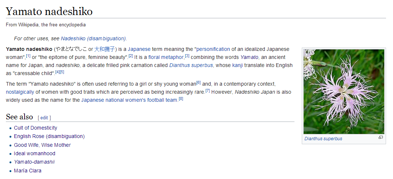
Task: Open Dianthus superbus link in paragraph
Action: click(x=191, y=66)
